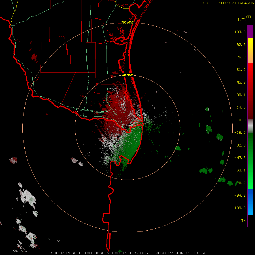Click the KBRO 23 JUN 25 01:52 timestamp
This screenshot has height=255, width=255.
pyautogui.click(x=181, y=253)
